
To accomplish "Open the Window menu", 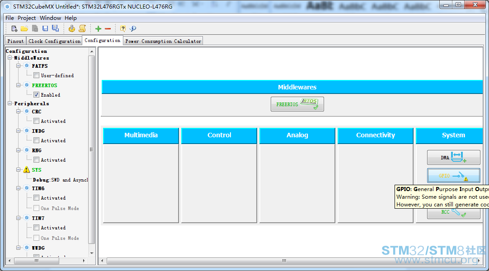I will [x=50, y=18].
